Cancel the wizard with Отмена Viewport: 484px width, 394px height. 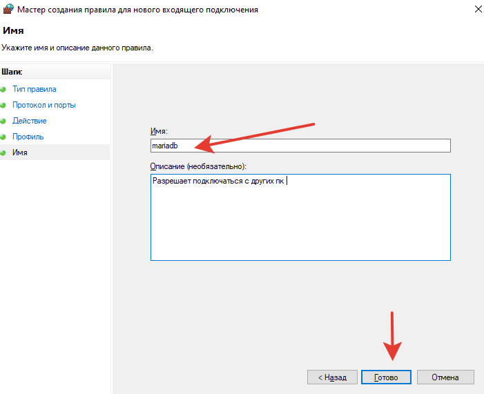point(445,377)
